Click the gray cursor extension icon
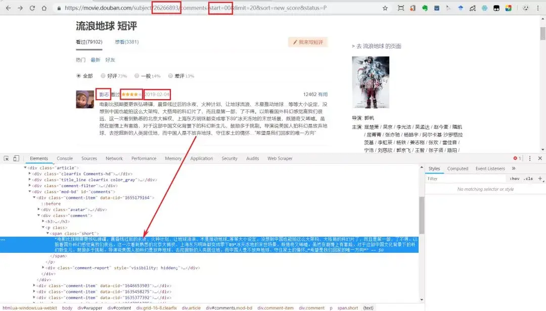Image resolution: width=546 pixels, height=311 pixels. (x=448, y=8)
